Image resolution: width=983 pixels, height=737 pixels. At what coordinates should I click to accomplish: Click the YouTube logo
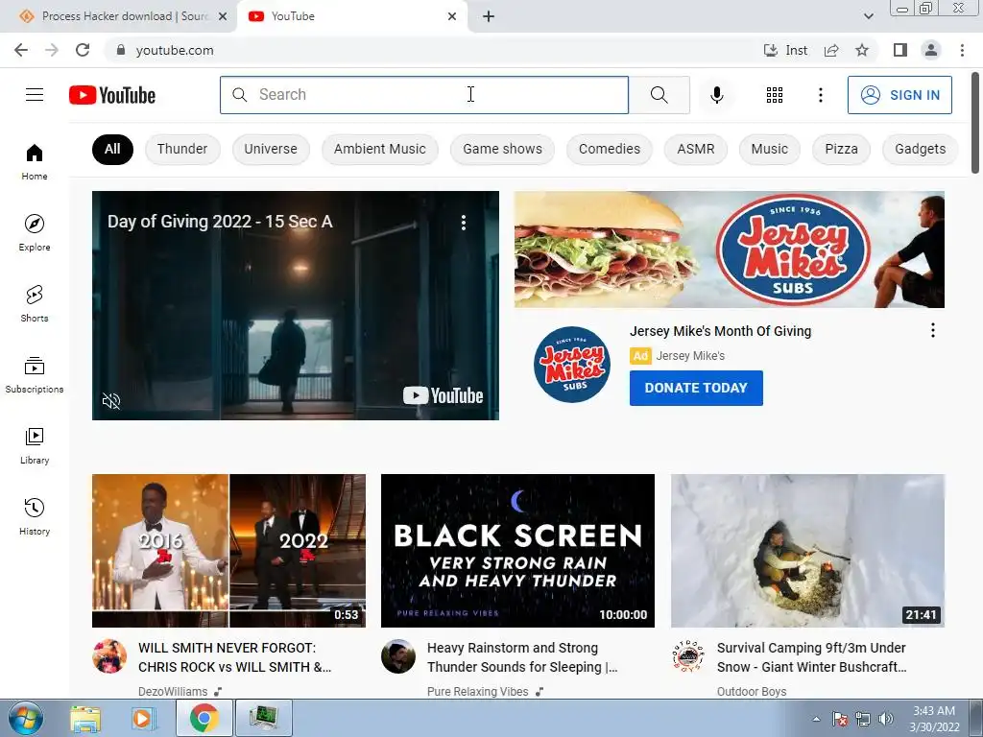tap(112, 95)
